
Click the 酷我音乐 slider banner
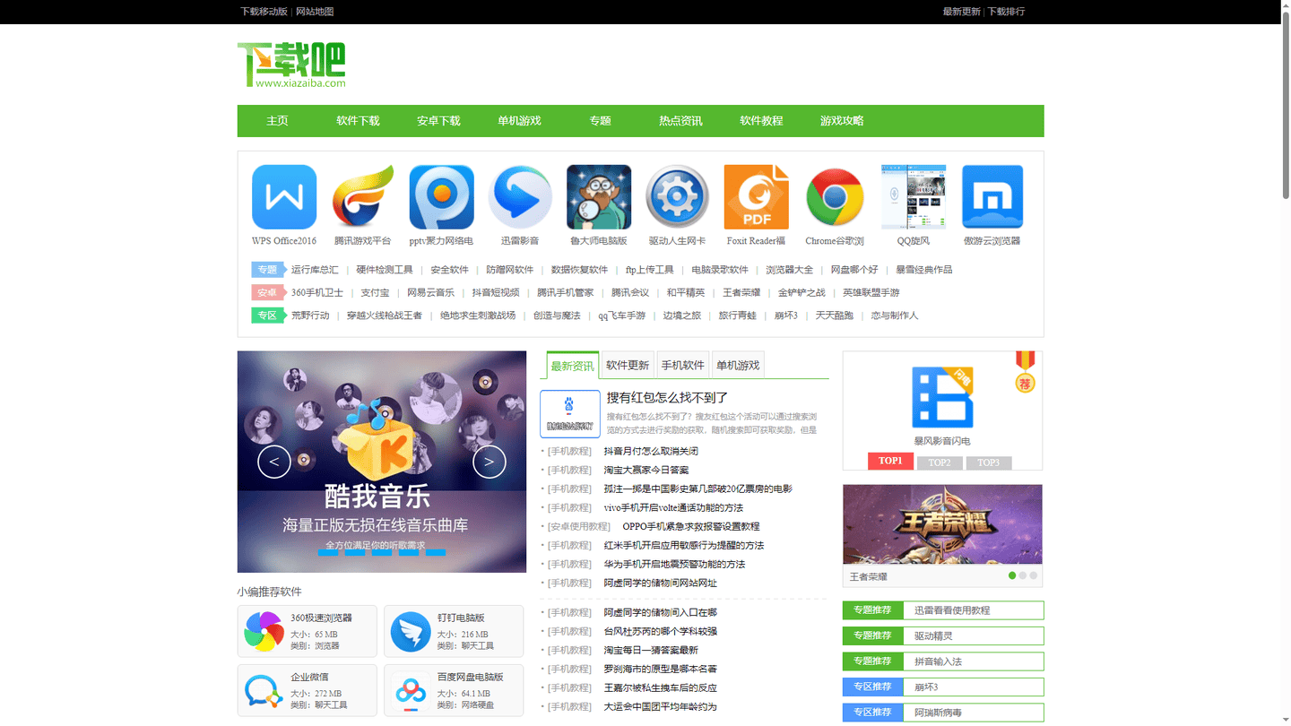[382, 462]
